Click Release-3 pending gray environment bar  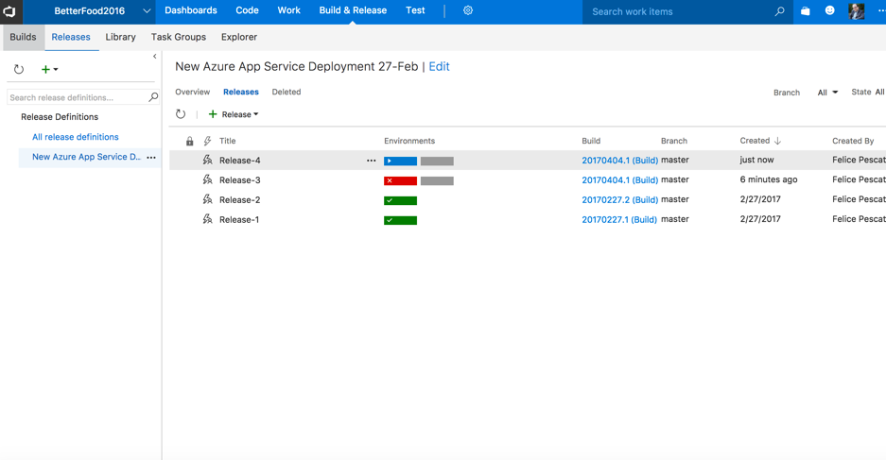coord(438,180)
